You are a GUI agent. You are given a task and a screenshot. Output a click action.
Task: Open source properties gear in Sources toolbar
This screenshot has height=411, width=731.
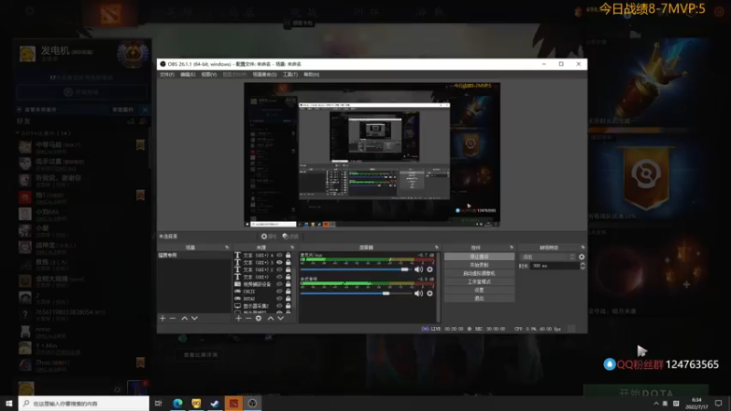coord(259,318)
